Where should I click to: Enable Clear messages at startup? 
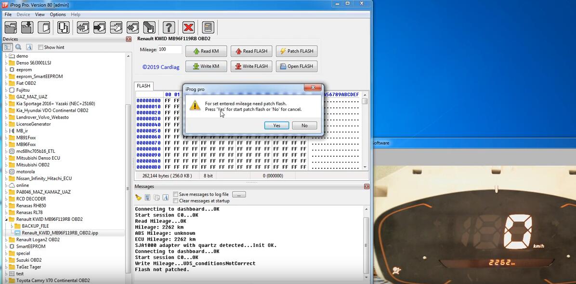click(x=176, y=201)
